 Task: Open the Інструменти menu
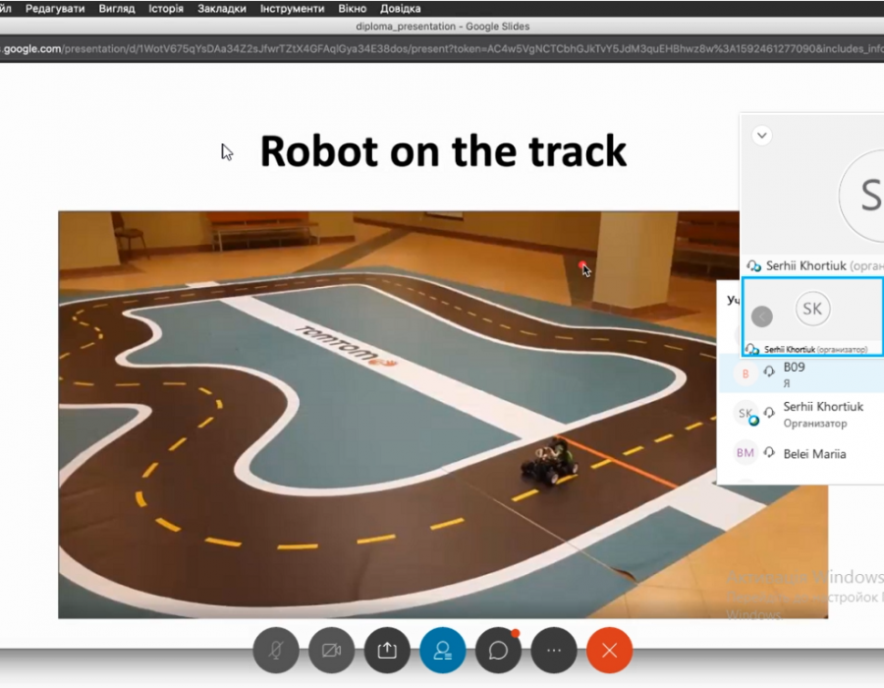(292, 8)
